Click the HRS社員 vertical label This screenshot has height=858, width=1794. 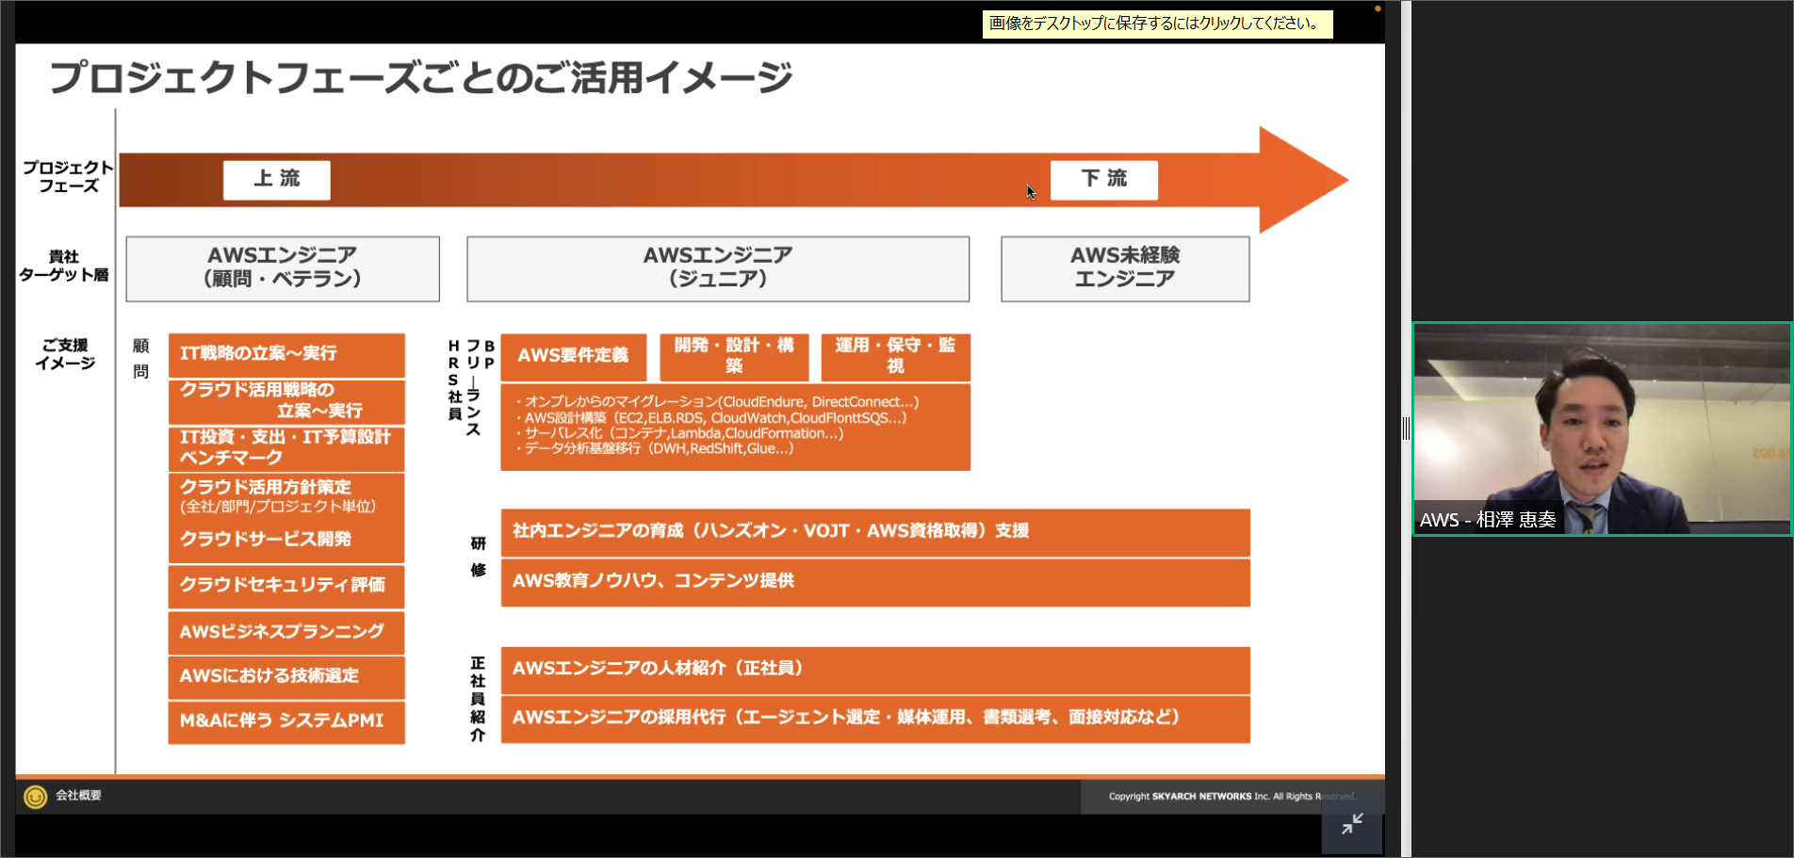click(x=454, y=380)
